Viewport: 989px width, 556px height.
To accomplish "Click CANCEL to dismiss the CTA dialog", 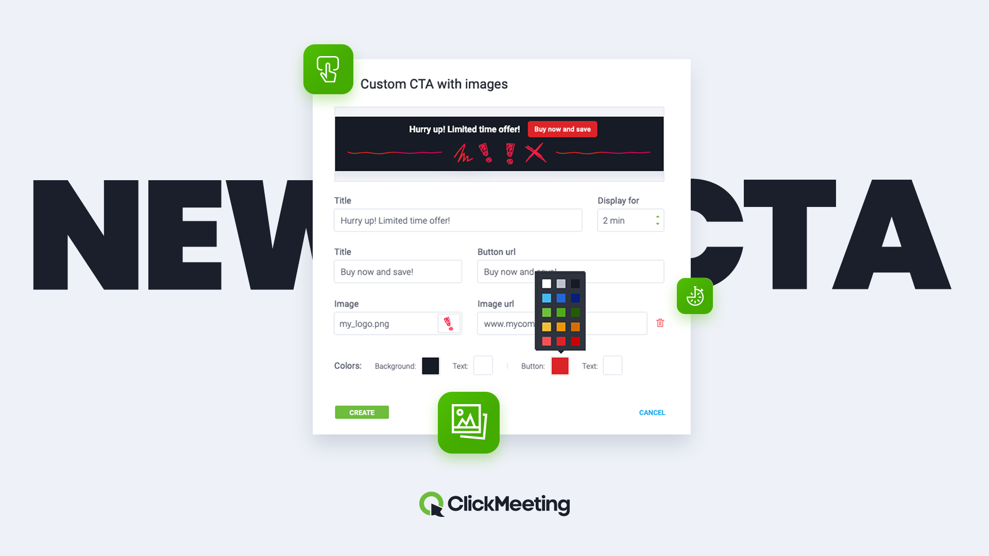I will pyautogui.click(x=652, y=412).
